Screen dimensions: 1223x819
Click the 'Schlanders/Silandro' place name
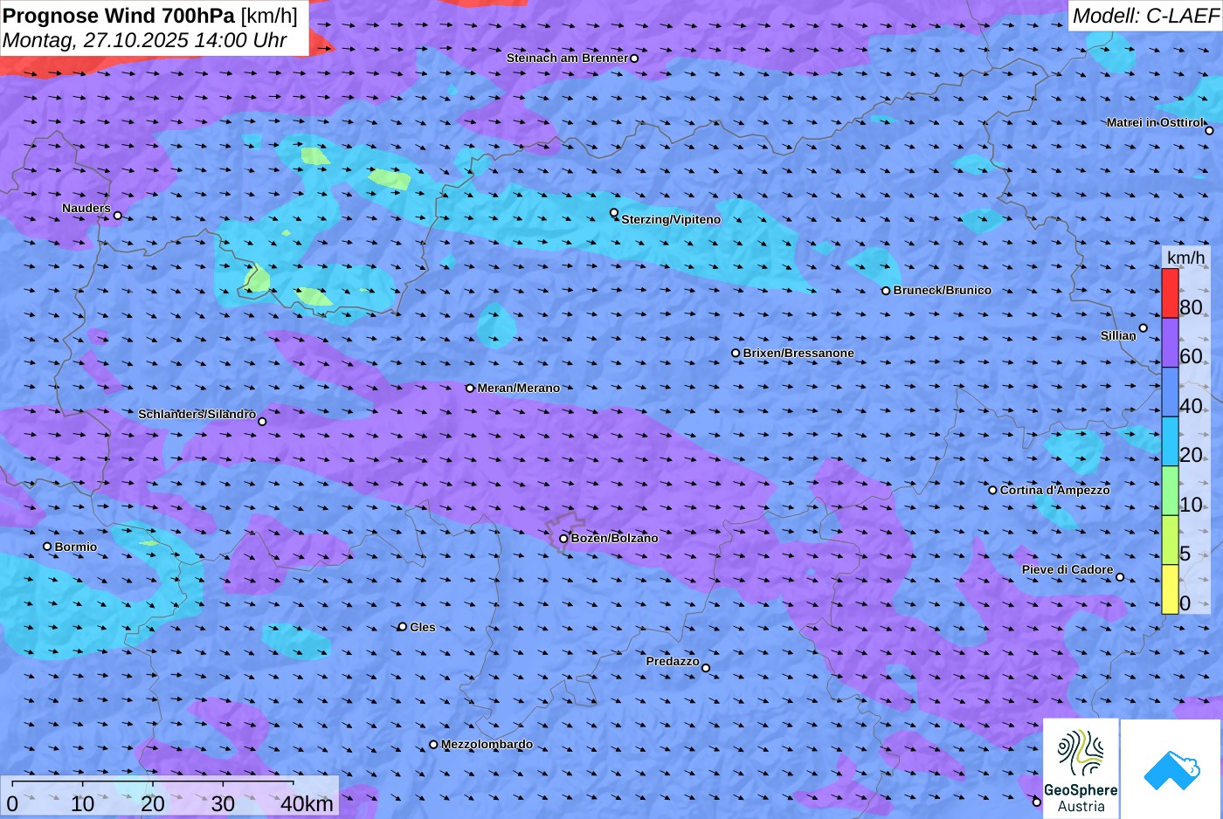pyautogui.click(x=197, y=415)
